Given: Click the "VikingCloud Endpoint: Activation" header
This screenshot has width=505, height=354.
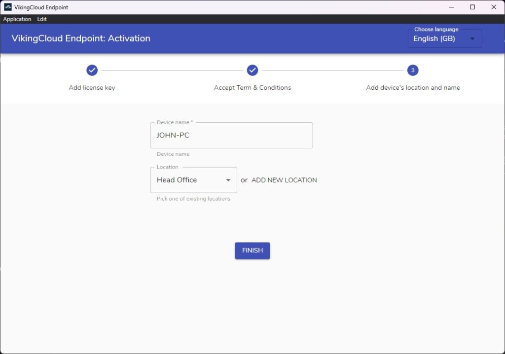Looking at the screenshot, I should click(x=80, y=38).
